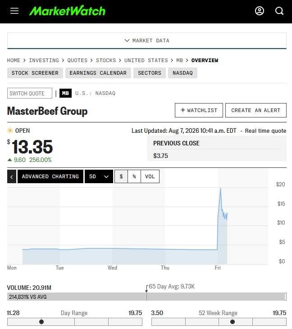Open the MB breadcrumb link
Viewport: 292px width, 329px height.
(x=180, y=60)
